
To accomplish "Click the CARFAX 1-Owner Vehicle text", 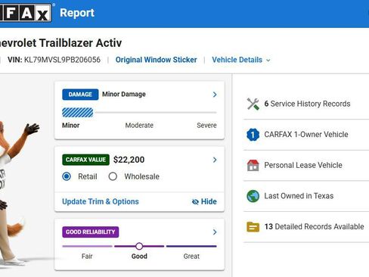I will (x=306, y=135).
